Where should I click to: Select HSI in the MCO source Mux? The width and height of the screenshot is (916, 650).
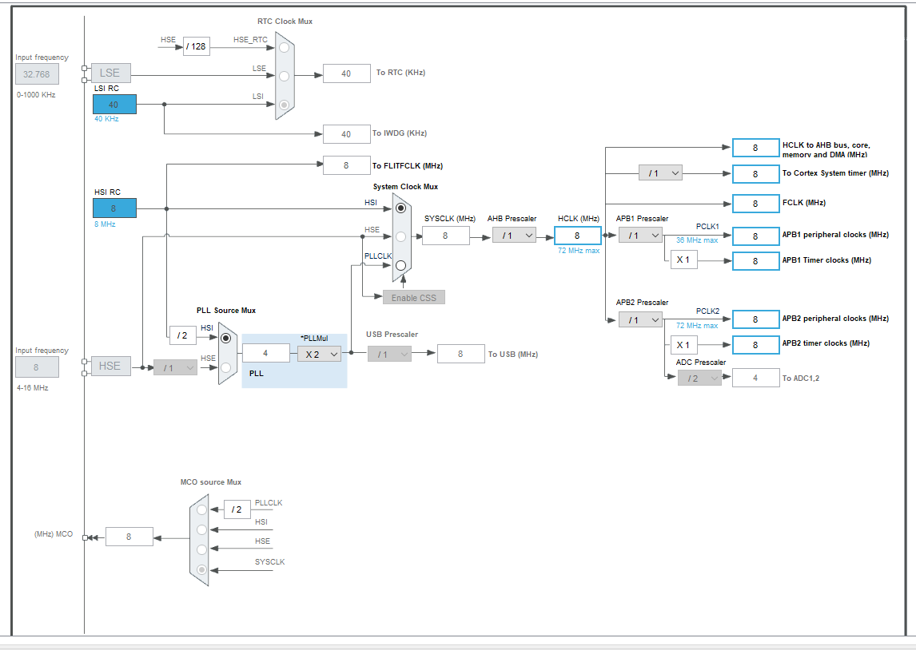point(200,529)
